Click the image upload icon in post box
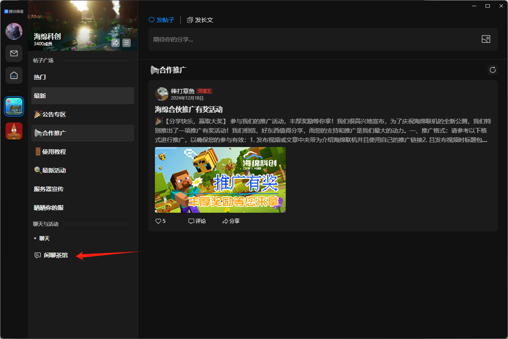This screenshot has width=508, height=339. 486,39
